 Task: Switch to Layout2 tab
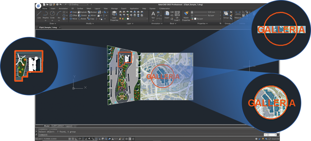(x=69, y=126)
